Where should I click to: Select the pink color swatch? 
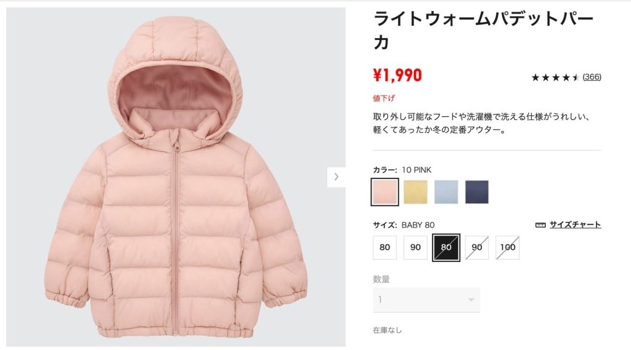[x=385, y=192]
